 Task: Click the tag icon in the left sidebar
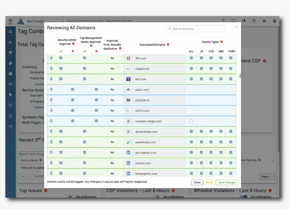10,93
